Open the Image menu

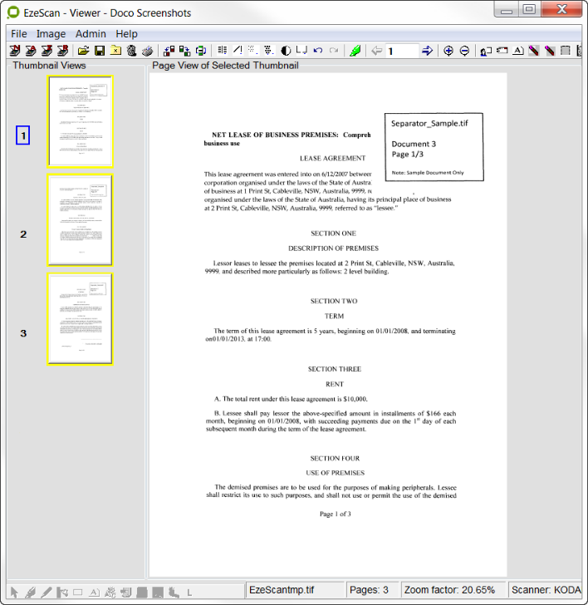pyautogui.click(x=51, y=34)
